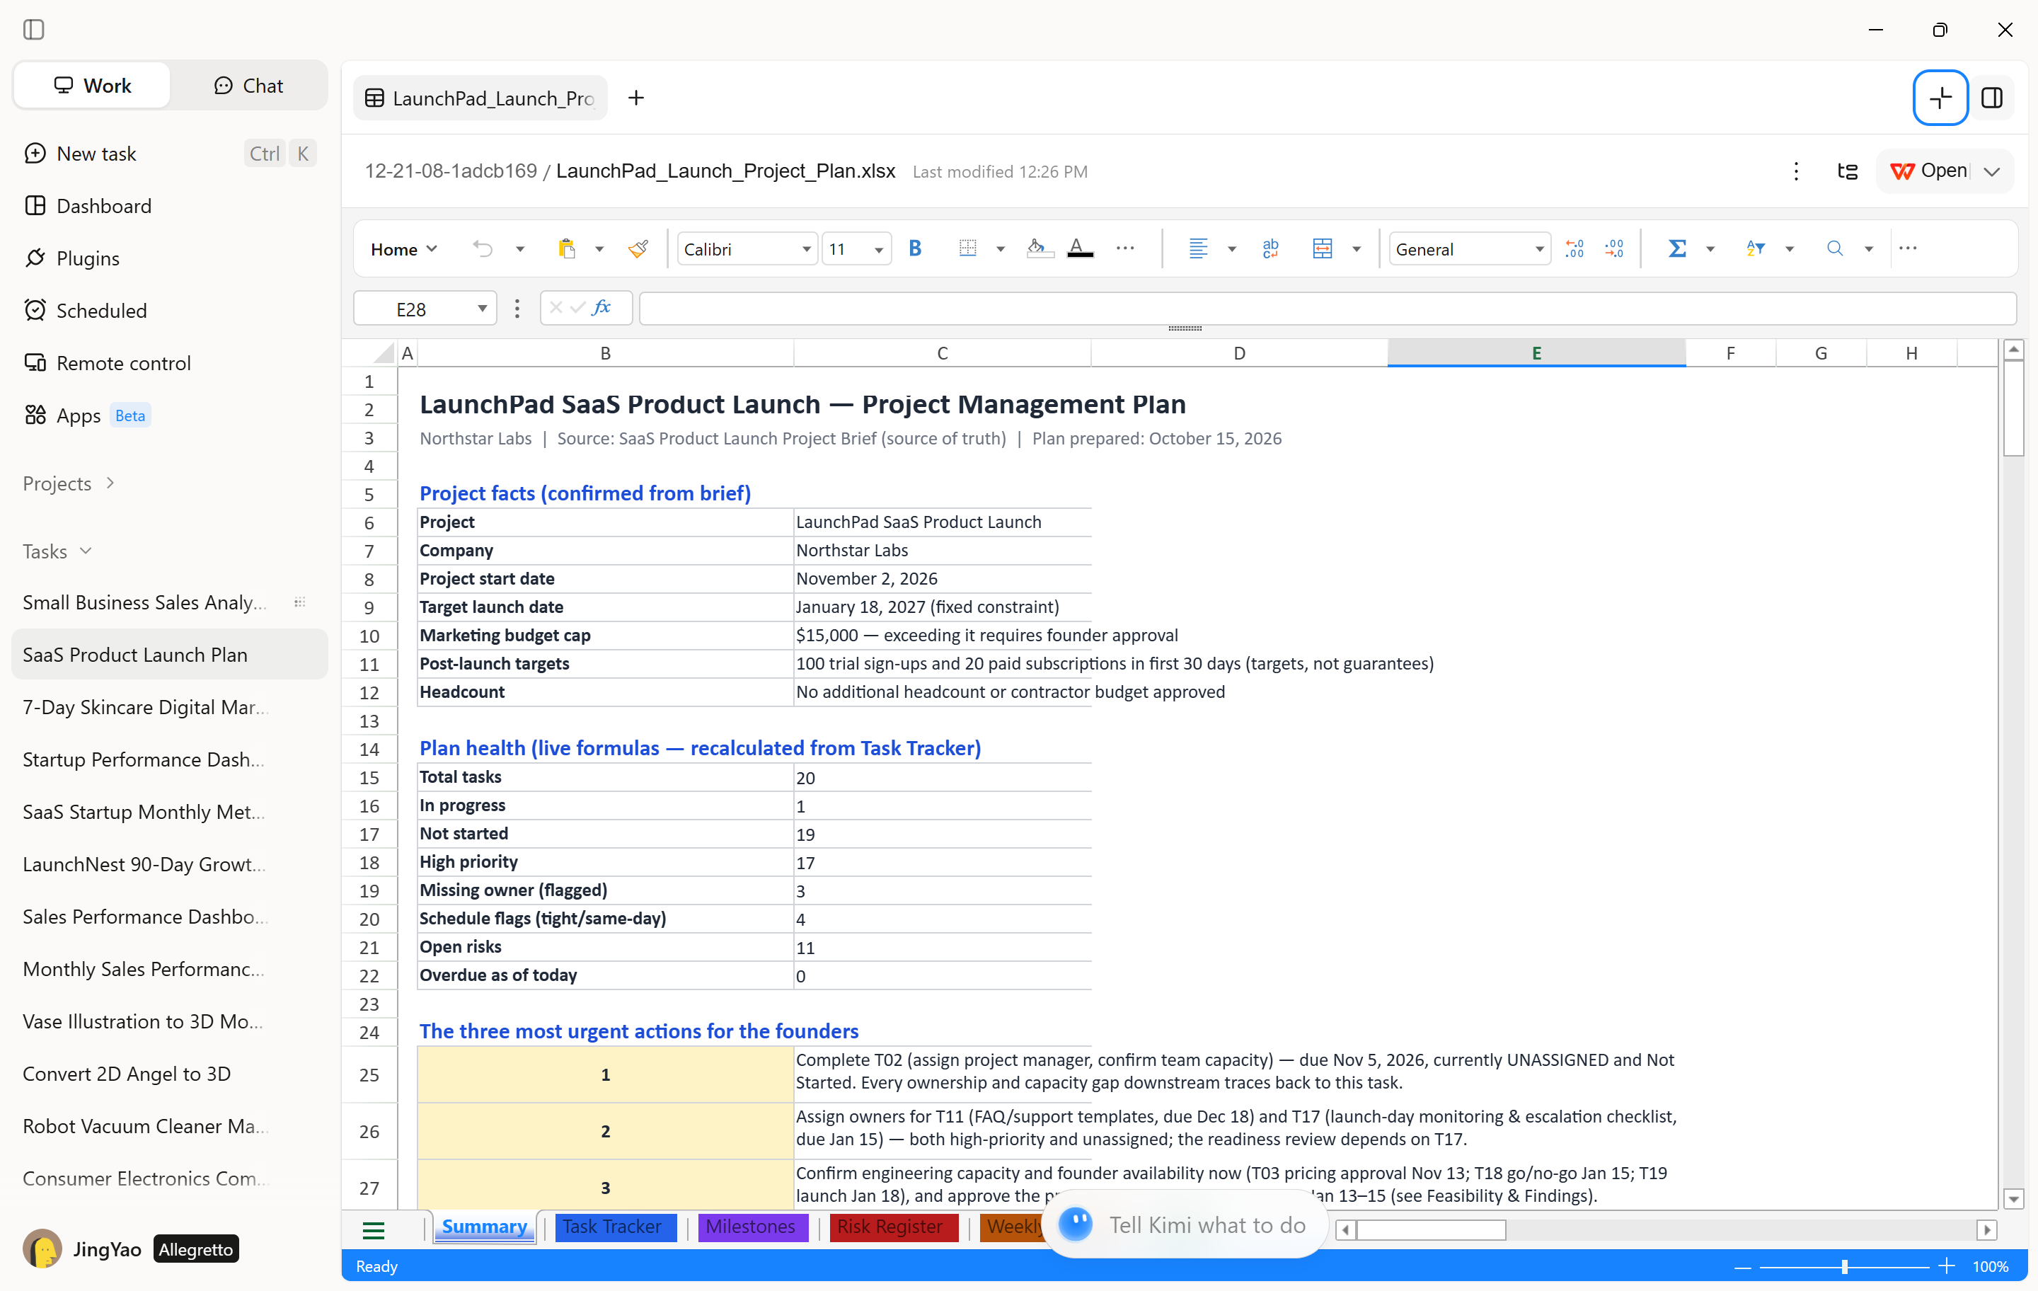Open the vertical three-dot file menu

point(1796,171)
